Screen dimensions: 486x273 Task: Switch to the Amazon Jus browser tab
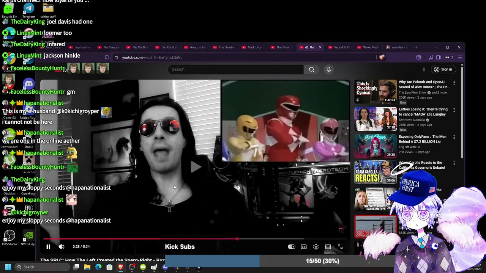click(x=195, y=47)
